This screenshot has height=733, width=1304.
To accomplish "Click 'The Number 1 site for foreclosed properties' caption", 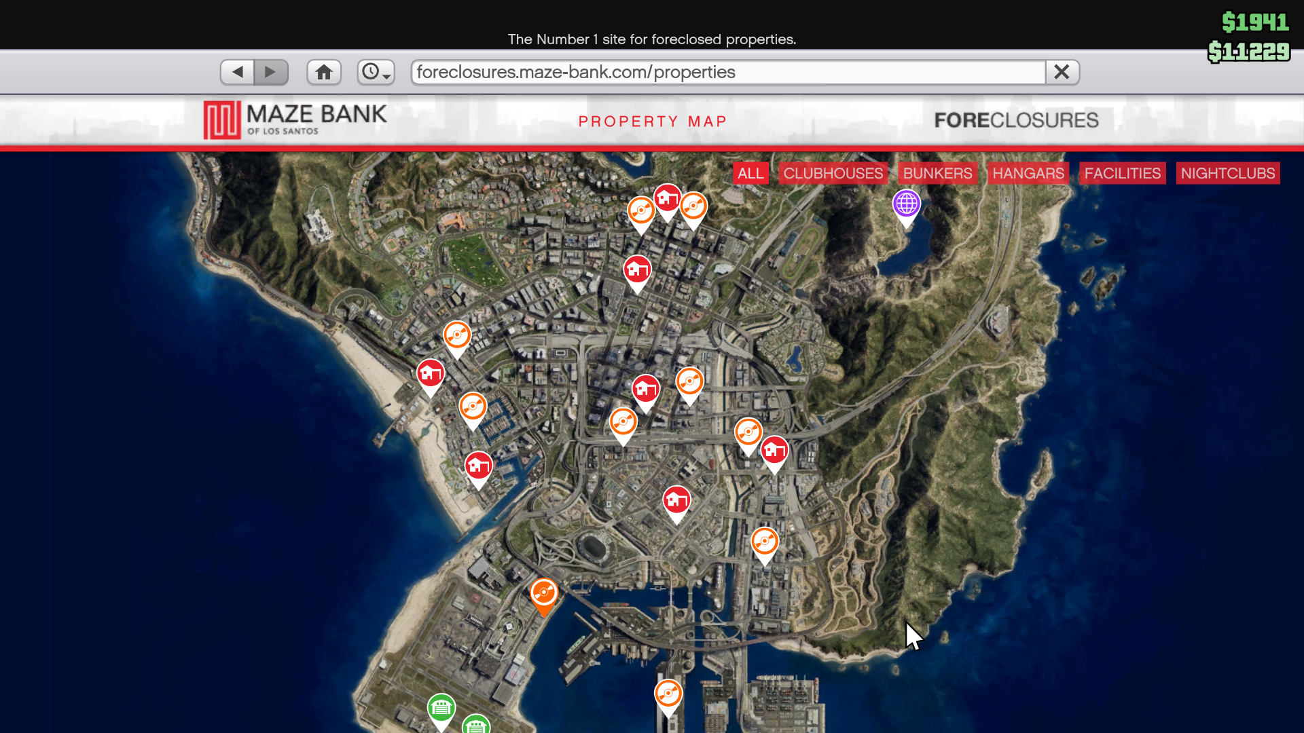I will pyautogui.click(x=652, y=39).
